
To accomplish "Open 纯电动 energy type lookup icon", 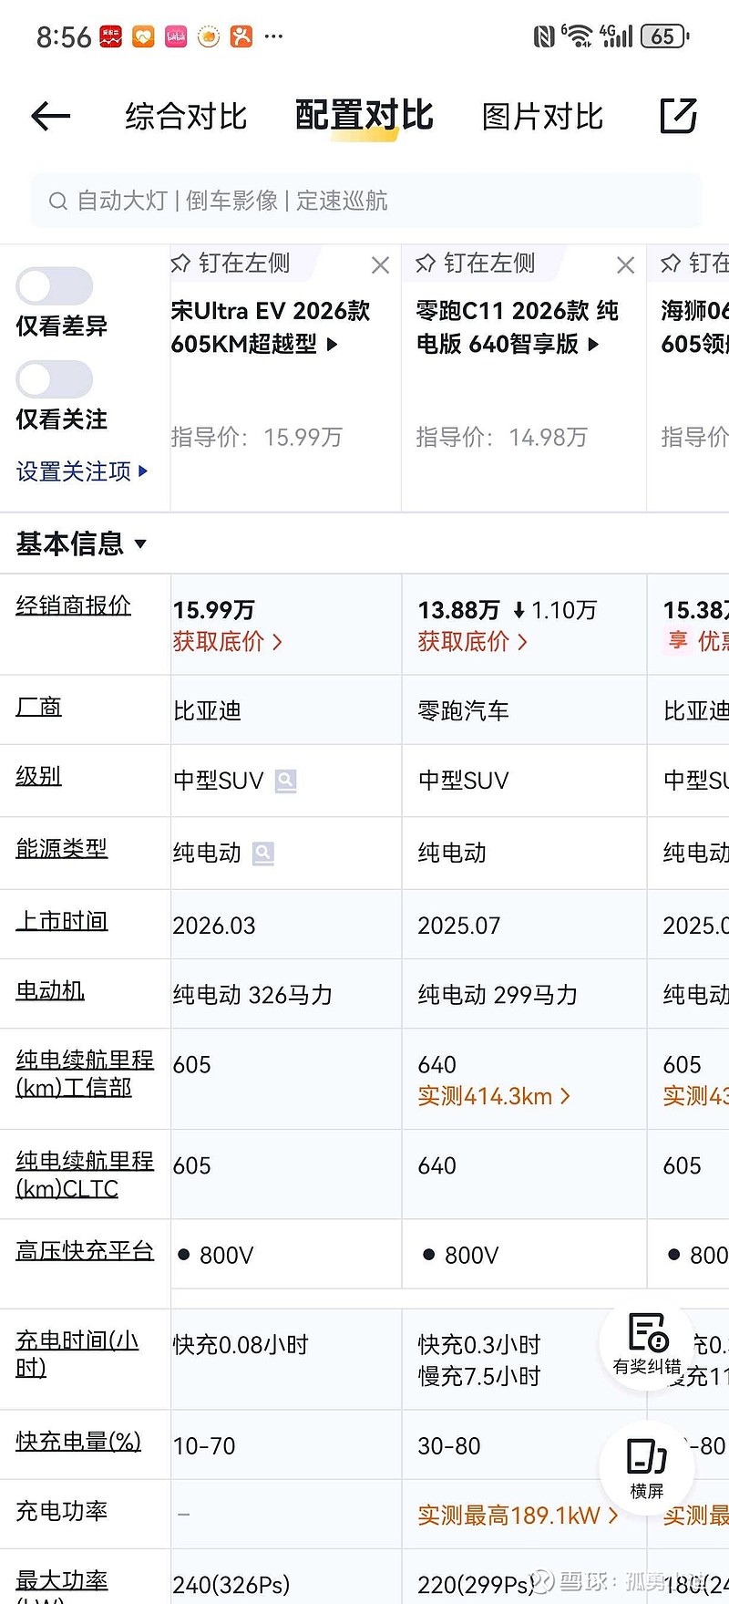I will point(263,854).
